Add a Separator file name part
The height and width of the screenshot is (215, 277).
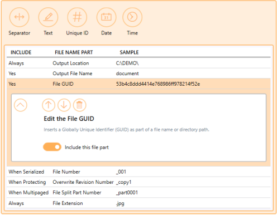(19, 17)
